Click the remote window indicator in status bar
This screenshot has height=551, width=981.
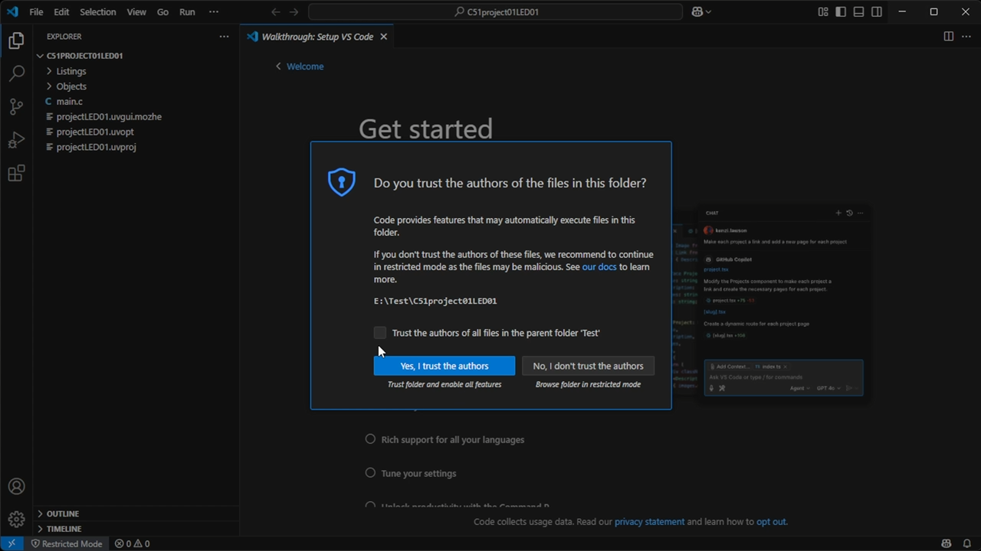pos(11,543)
